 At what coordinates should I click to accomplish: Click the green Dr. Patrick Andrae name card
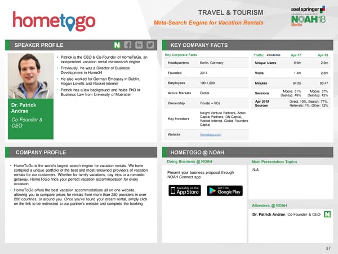point(30,119)
